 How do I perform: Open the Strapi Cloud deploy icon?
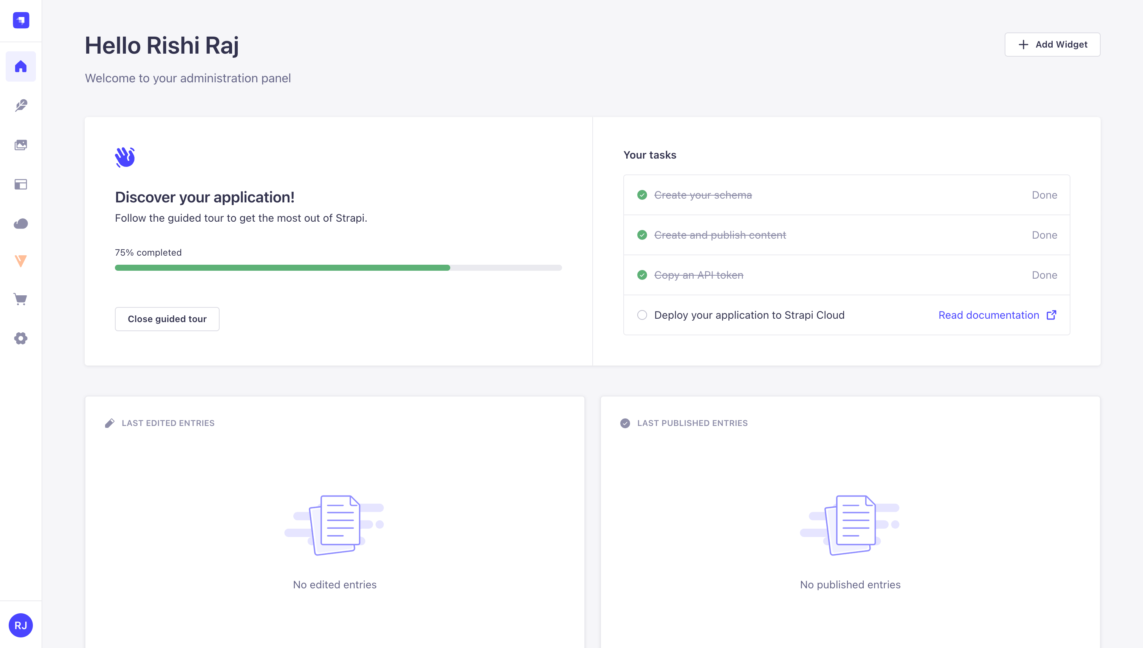pyautogui.click(x=21, y=224)
